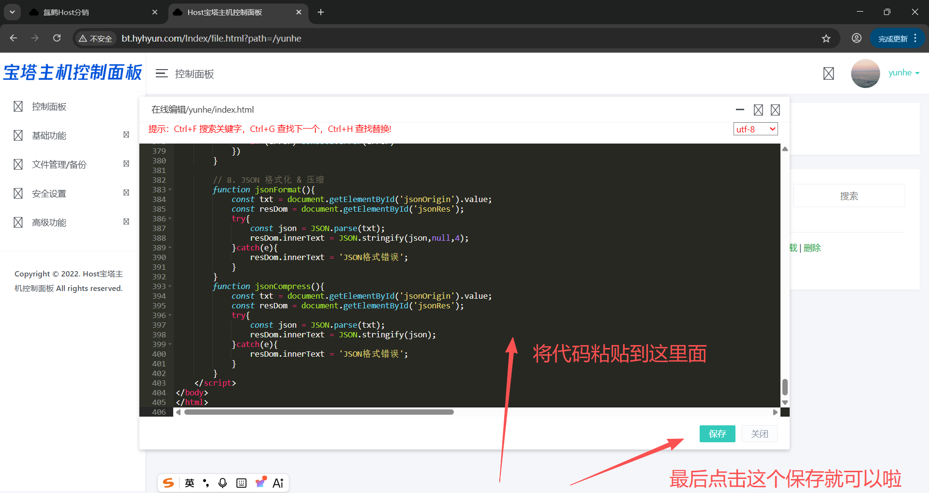This screenshot has width=929, height=493.
Task: Fold the catch block at line 399
Action: (170, 345)
